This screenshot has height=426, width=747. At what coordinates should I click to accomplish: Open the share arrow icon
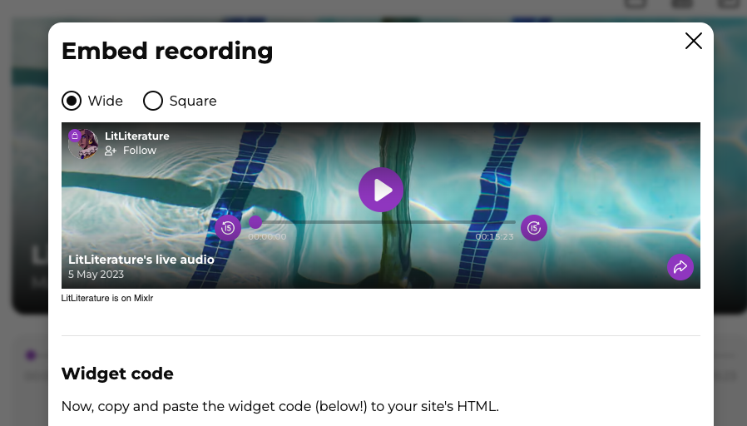(680, 267)
